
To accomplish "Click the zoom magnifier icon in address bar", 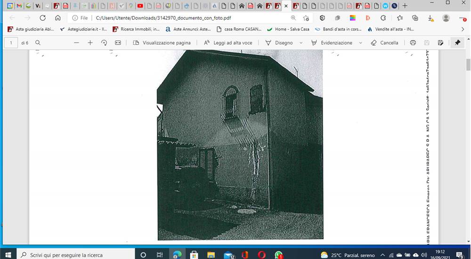I will (293, 18).
